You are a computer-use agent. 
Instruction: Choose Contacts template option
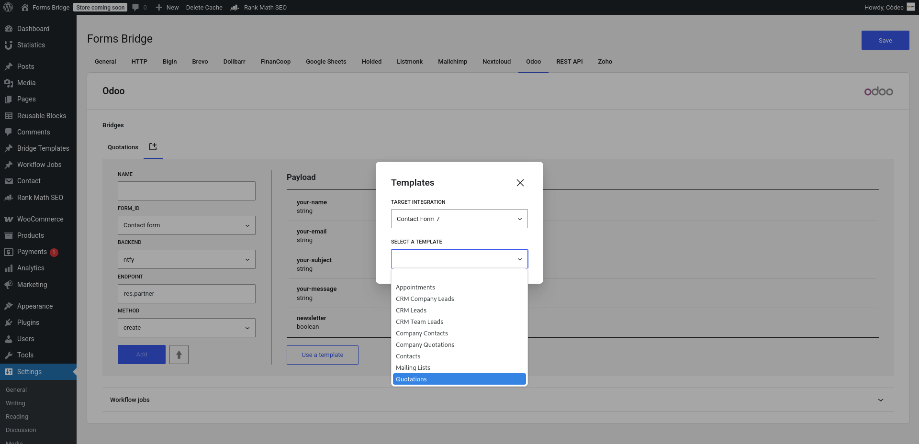(x=459, y=356)
